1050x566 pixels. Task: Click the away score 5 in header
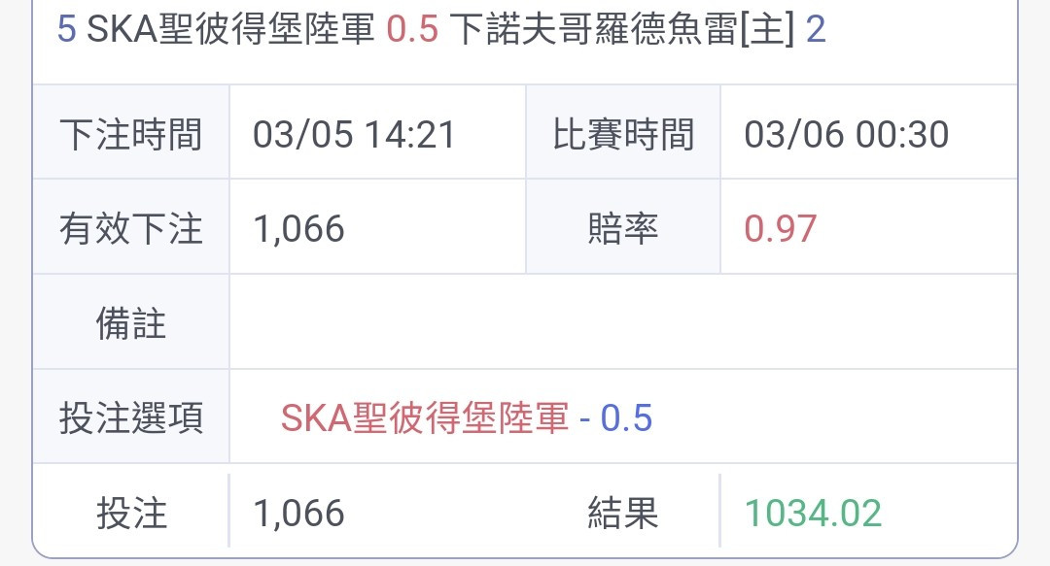coord(66,29)
